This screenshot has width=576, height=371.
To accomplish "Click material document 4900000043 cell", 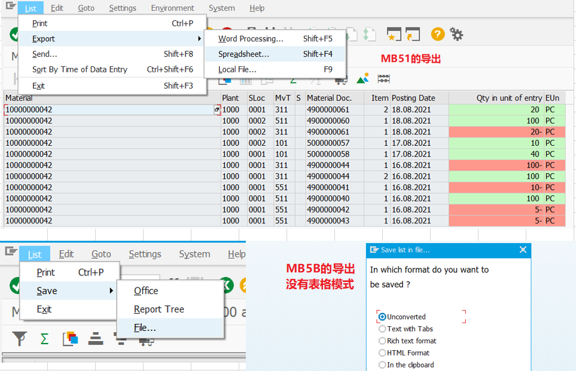I will point(334,220).
